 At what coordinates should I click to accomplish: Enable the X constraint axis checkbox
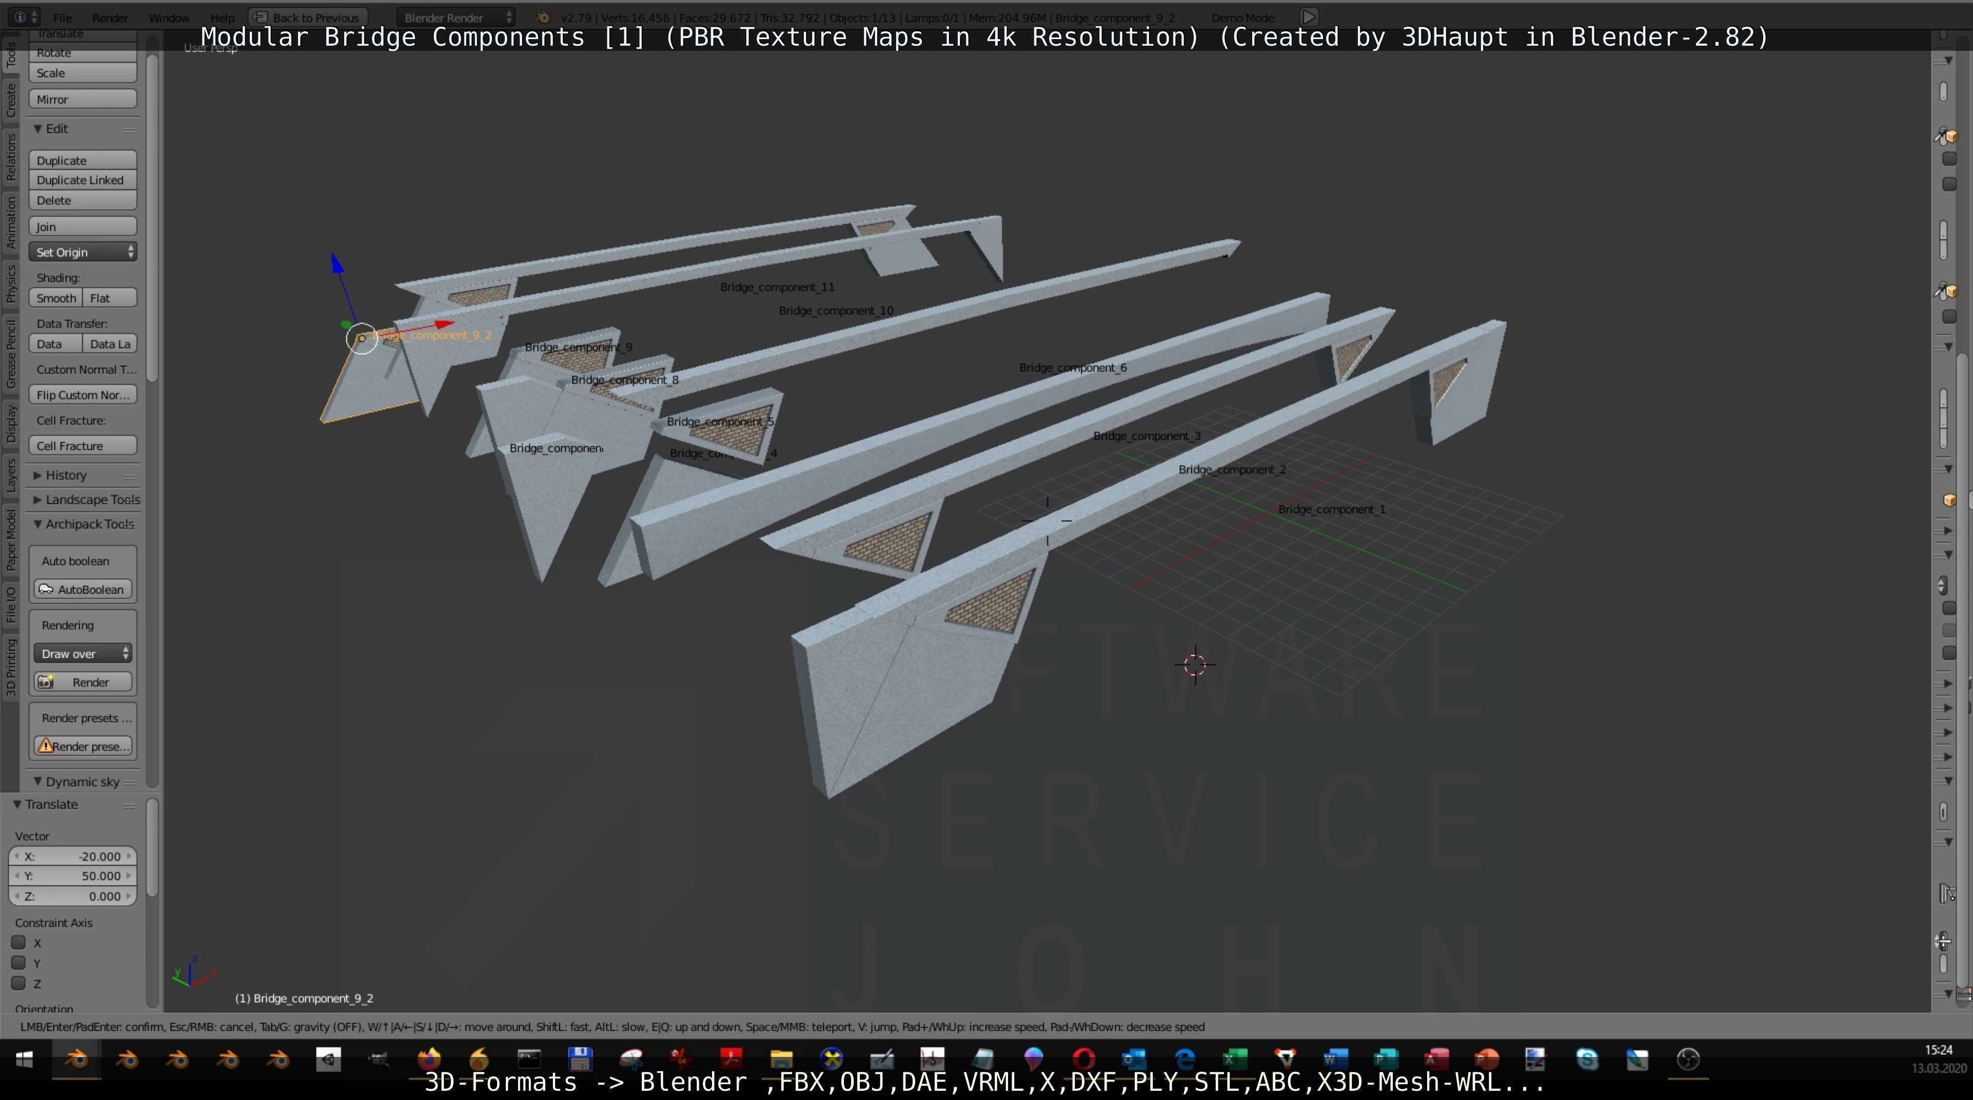point(18,942)
